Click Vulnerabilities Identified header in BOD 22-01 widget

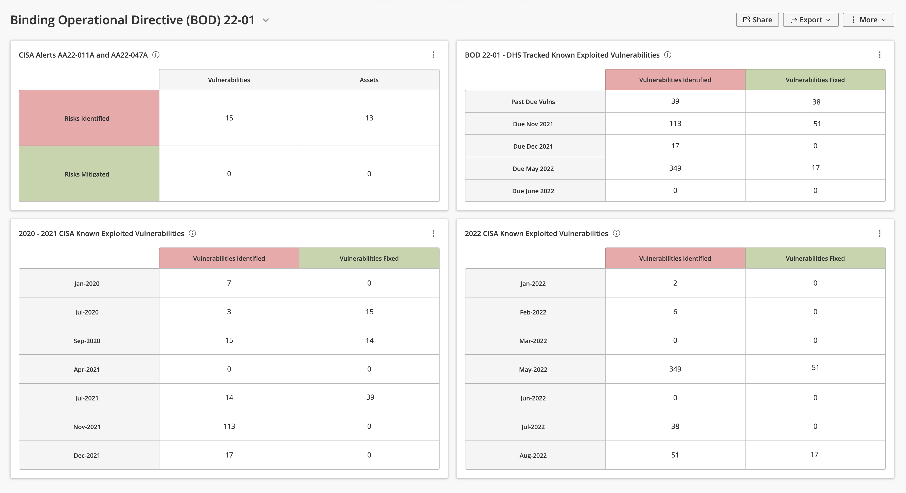click(675, 80)
